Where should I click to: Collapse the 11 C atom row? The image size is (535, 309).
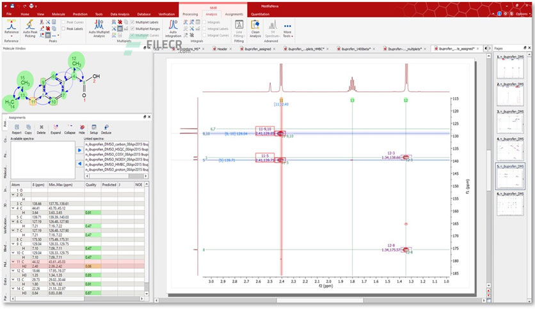click(13, 262)
